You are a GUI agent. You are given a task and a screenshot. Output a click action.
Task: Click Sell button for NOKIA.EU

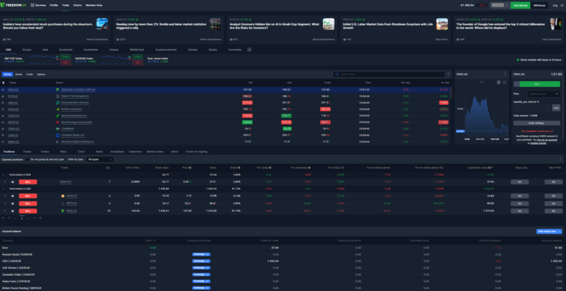point(28,182)
